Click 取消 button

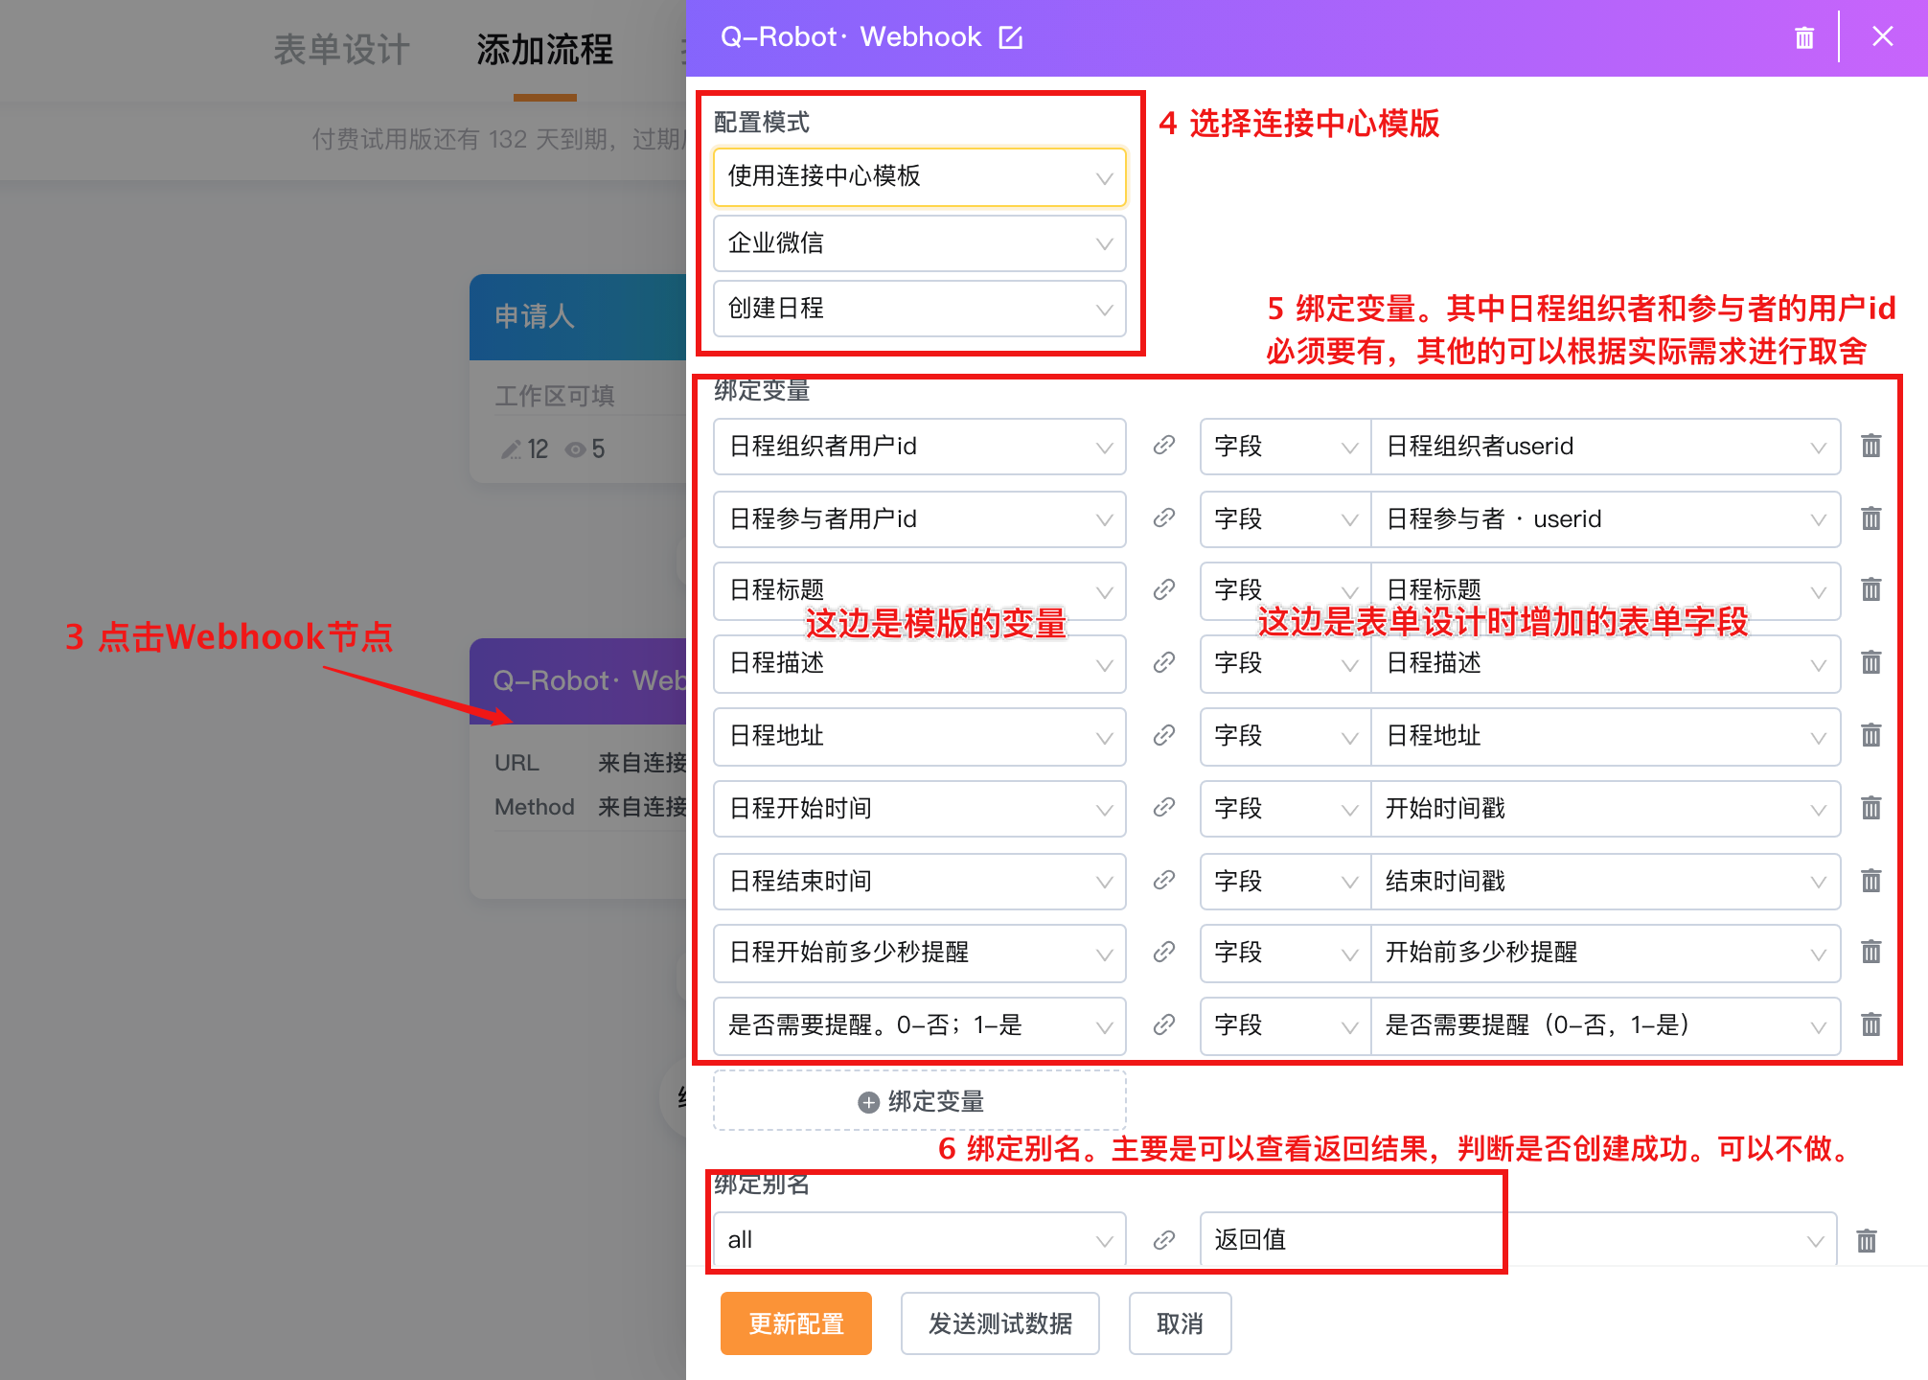pos(1180,1323)
